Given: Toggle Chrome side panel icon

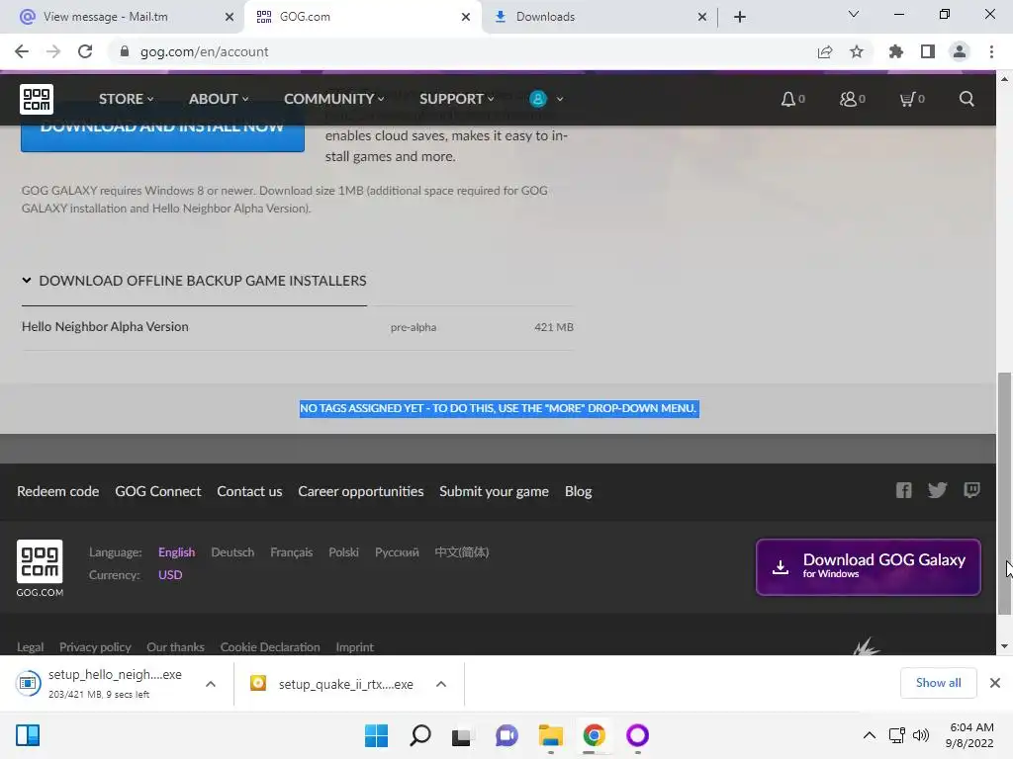Looking at the screenshot, I should coord(928,51).
